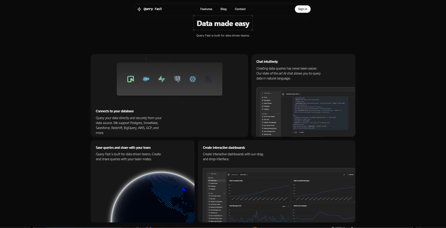Click the Query Fast lightning bolt logo
The width and height of the screenshot is (446, 228).
(139, 9)
